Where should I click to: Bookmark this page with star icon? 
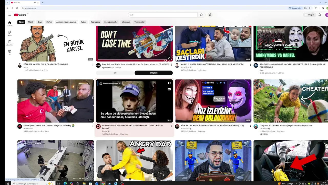(310, 8)
